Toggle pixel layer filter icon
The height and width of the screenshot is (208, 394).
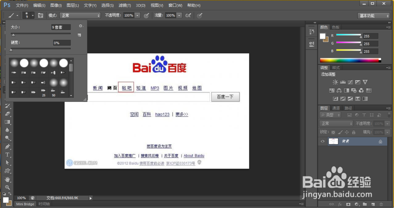click(x=349, y=115)
